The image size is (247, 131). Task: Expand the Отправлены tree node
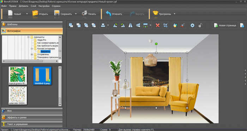pos(32,54)
